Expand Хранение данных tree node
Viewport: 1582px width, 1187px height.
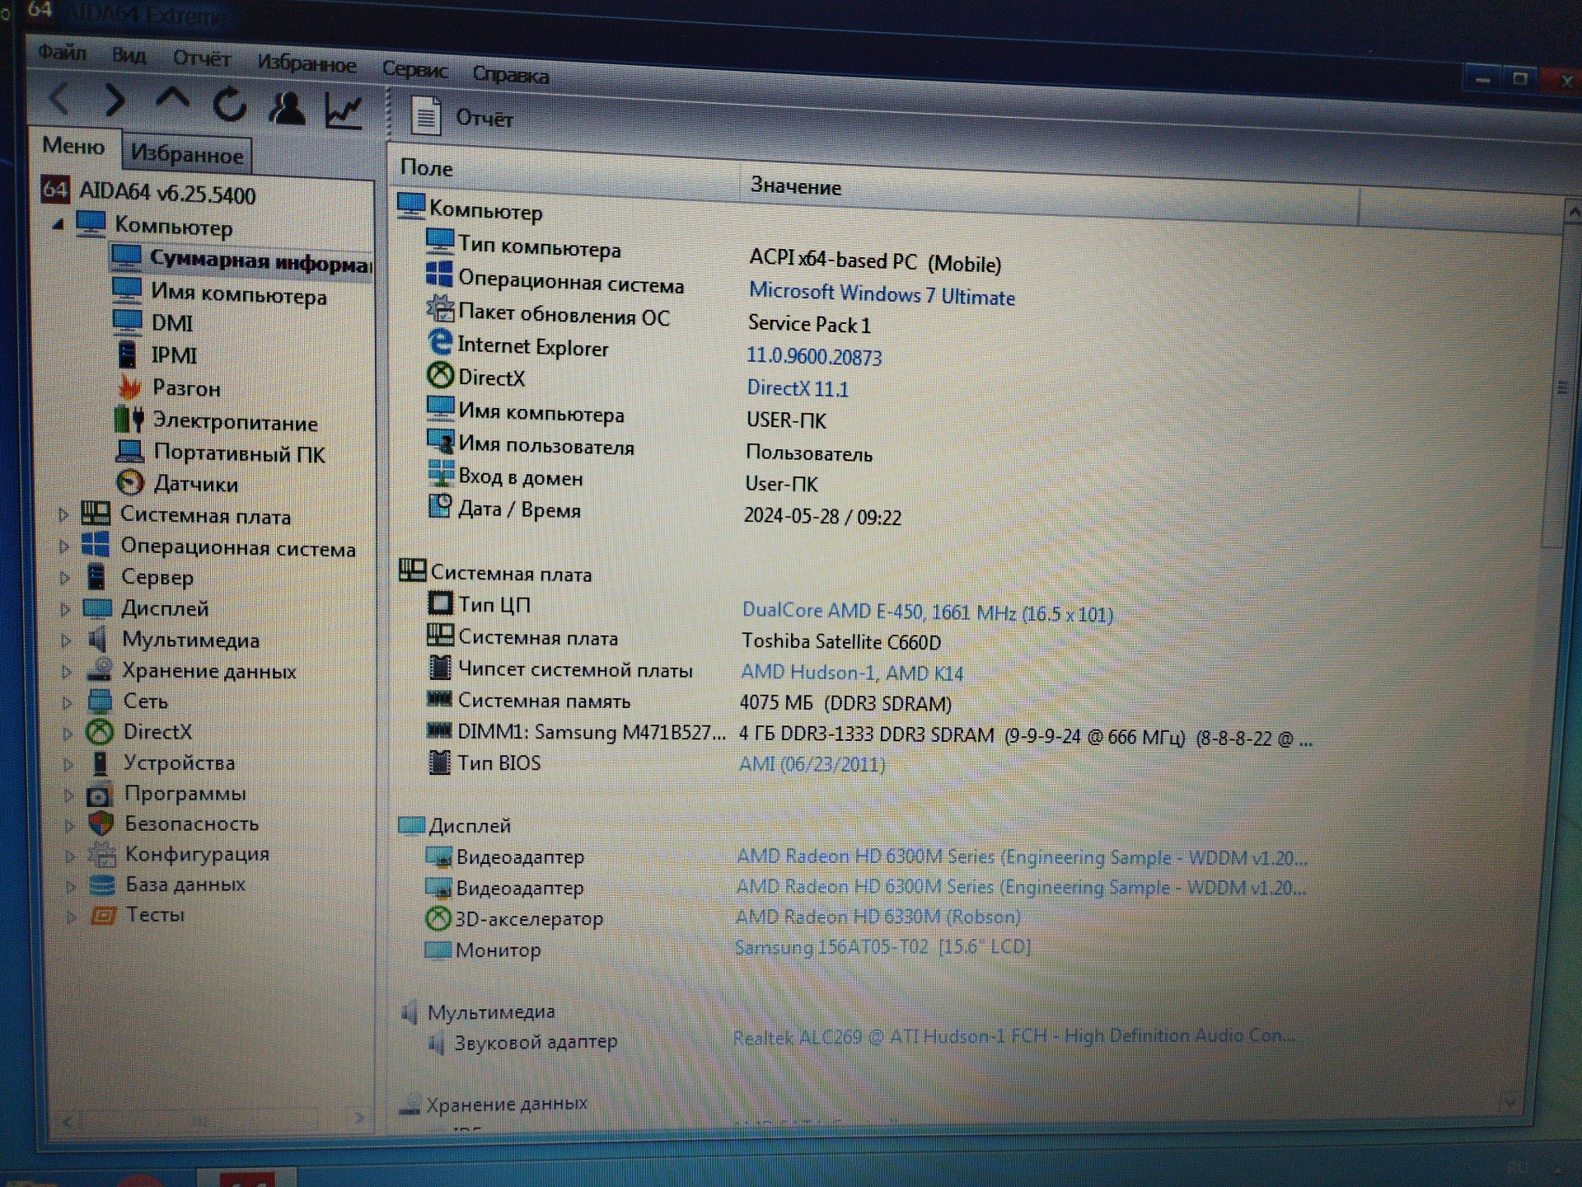coord(67,671)
